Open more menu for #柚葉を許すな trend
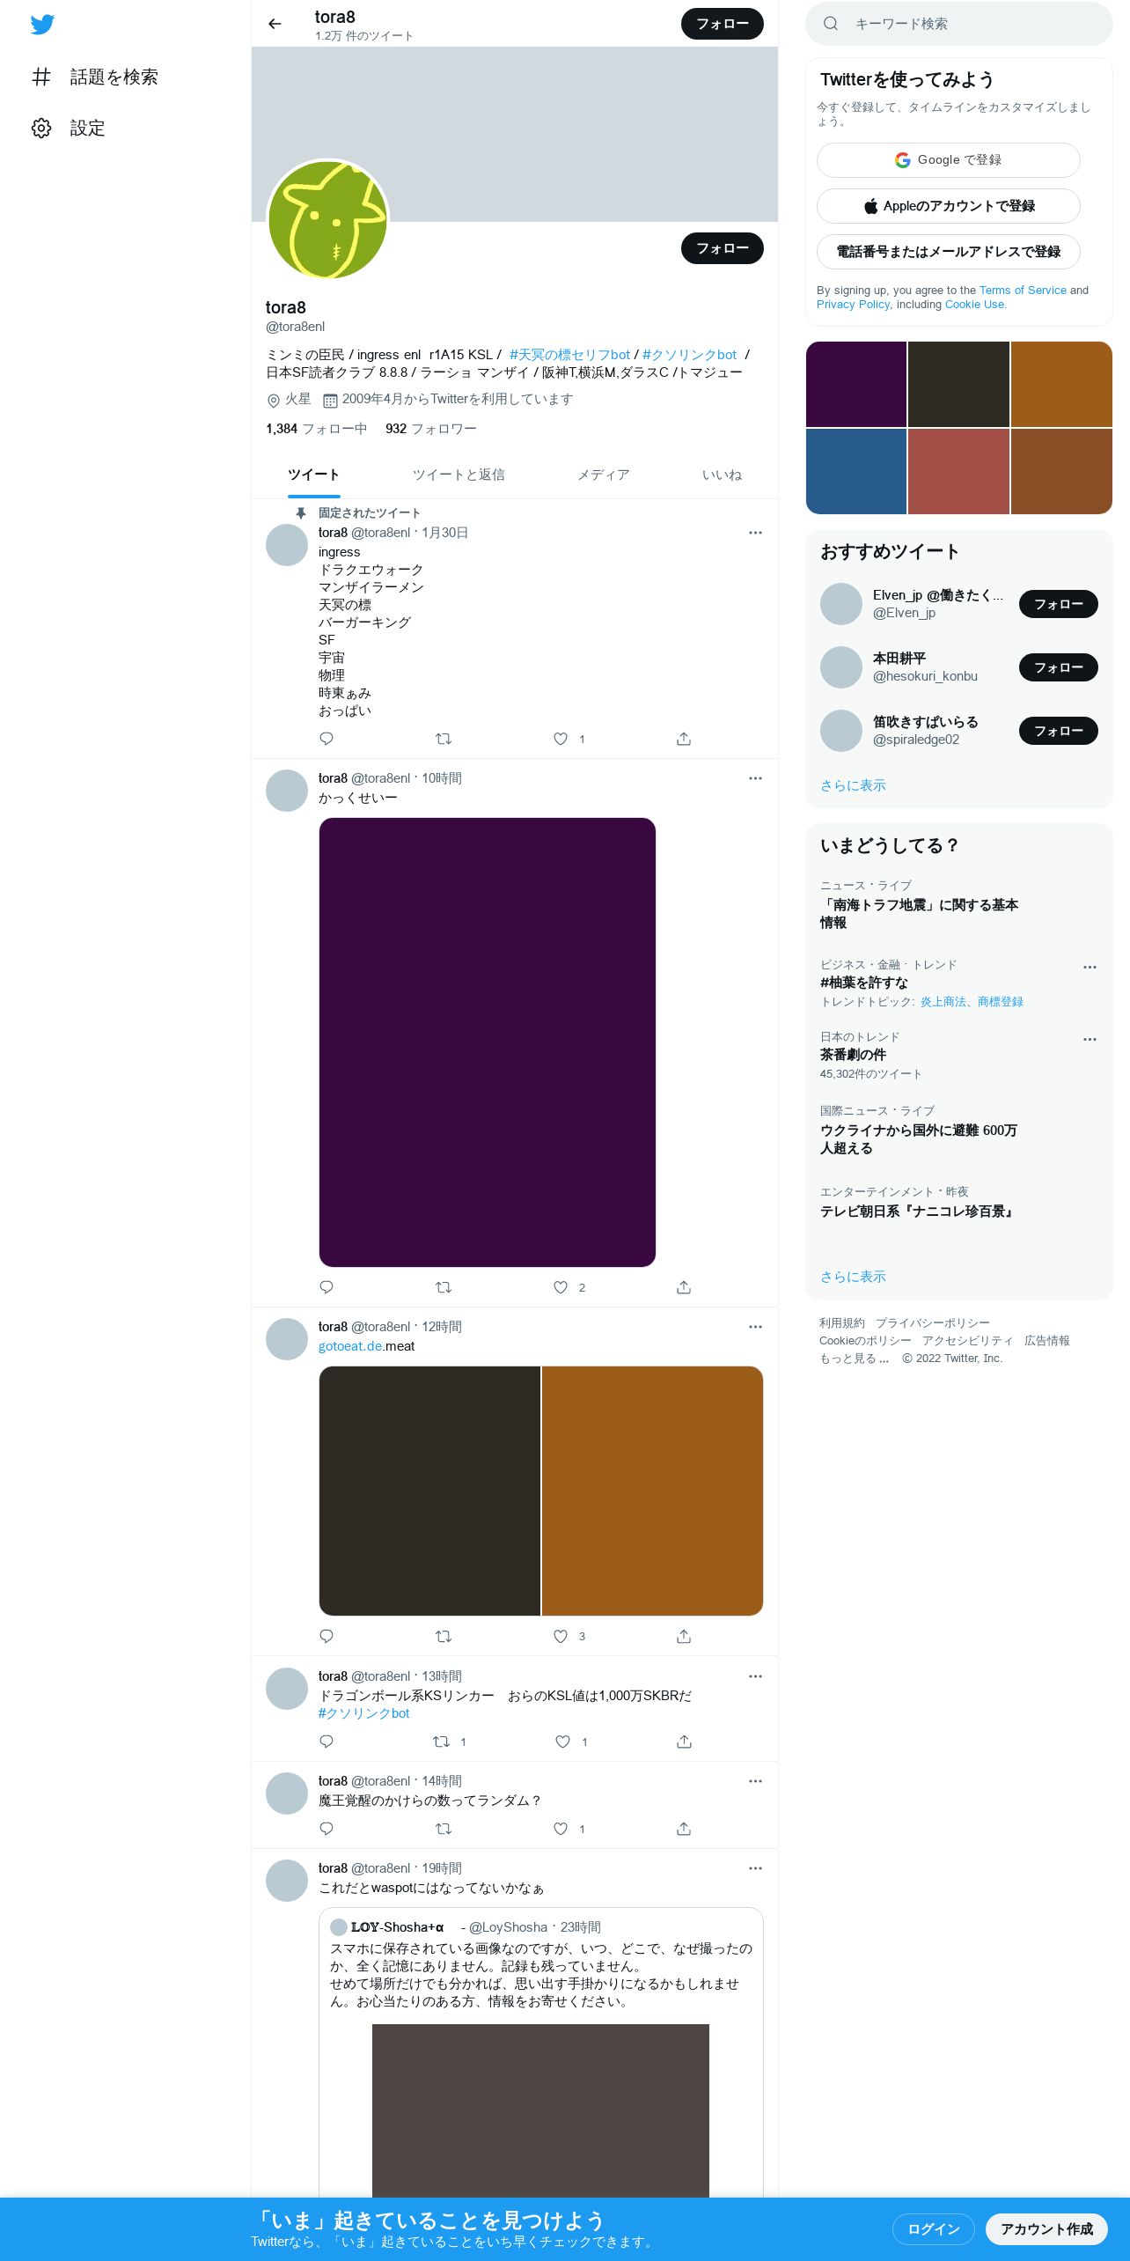This screenshot has height=2261, width=1130. (x=1090, y=967)
